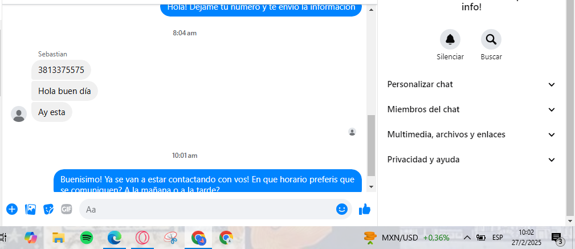The width and height of the screenshot is (575, 249).
Task: Expand Multimedia, archivos y enlaces
Action: click(x=471, y=134)
